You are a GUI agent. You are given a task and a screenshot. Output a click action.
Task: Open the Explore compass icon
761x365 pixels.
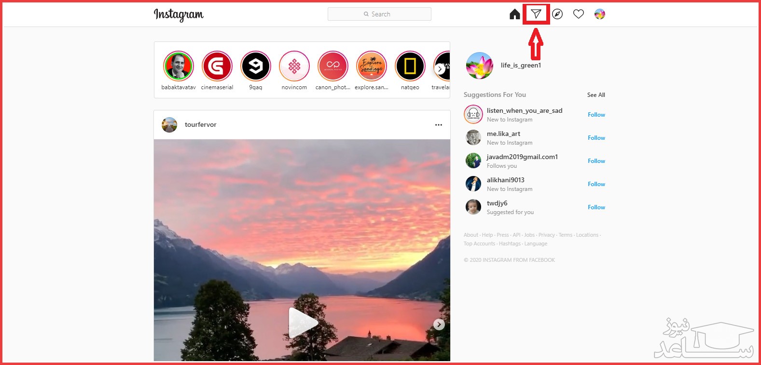(557, 14)
